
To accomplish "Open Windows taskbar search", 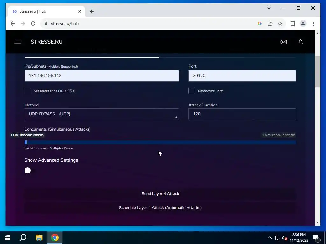I will coord(23,238).
